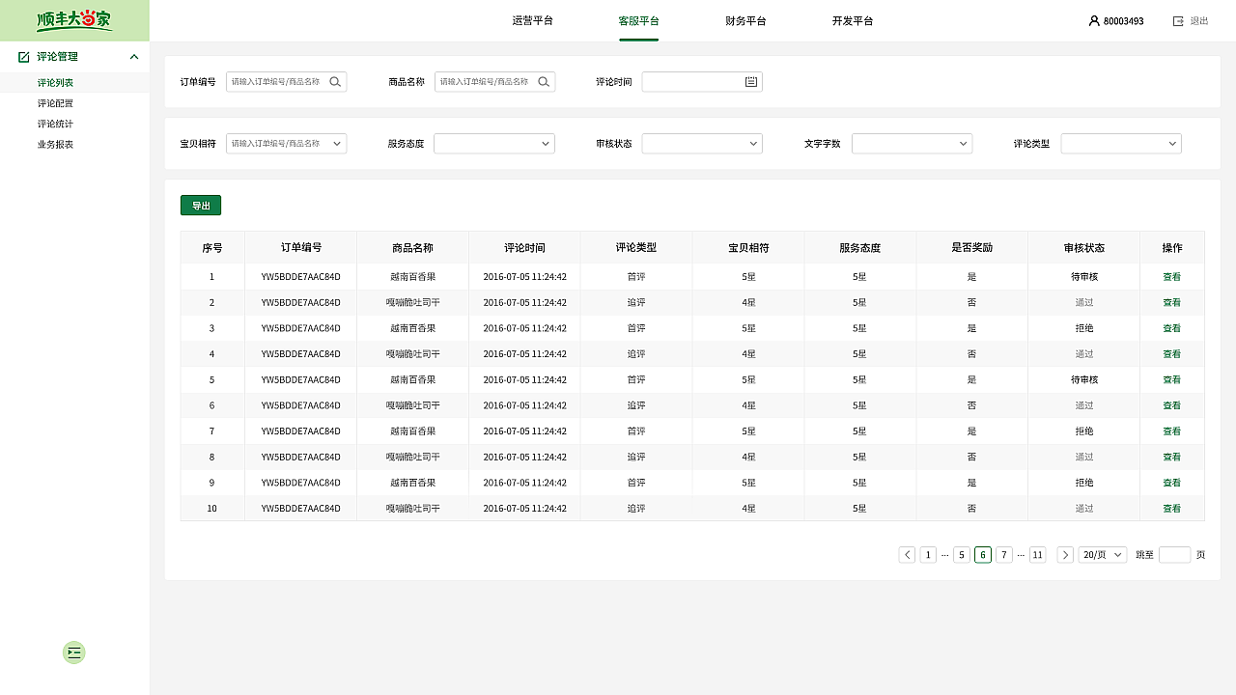Viewport: 1236px width, 695px height.
Task: Click 查看 link for row 6
Action: tap(1172, 405)
